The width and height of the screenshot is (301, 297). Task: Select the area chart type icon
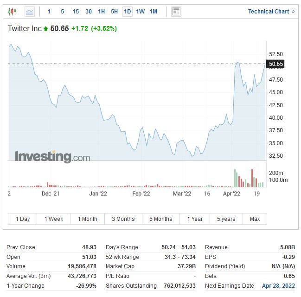pyautogui.click(x=29, y=11)
